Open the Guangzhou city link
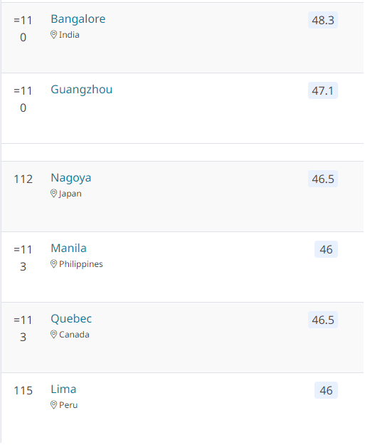Image resolution: width=365 pixels, height=445 pixels. (81, 90)
